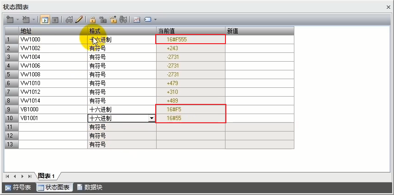The image size is (394, 195).
Task: Open the addressing tag dropdown arrow
Action: [x=156, y=19]
